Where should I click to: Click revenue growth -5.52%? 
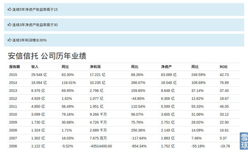pos(67,146)
